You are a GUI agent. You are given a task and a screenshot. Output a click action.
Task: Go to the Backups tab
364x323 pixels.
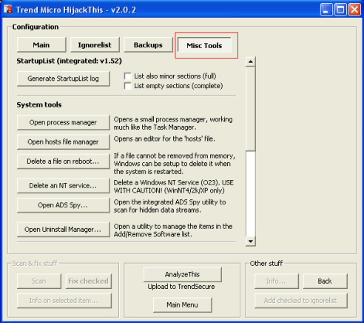point(148,44)
